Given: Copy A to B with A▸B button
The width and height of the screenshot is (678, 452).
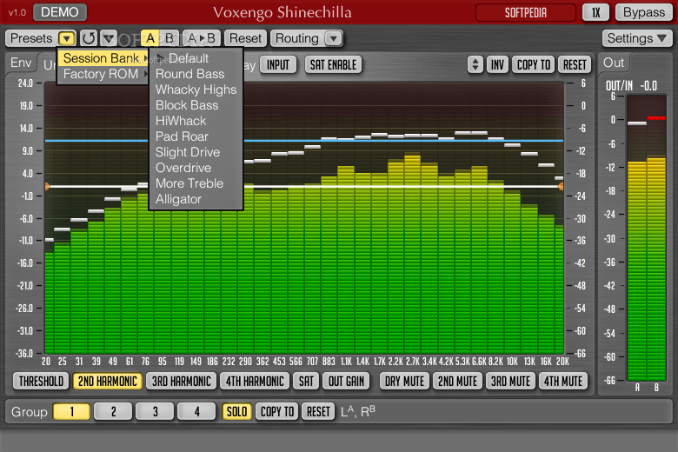Looking at the screenshot, I should [x=202, y=38].
